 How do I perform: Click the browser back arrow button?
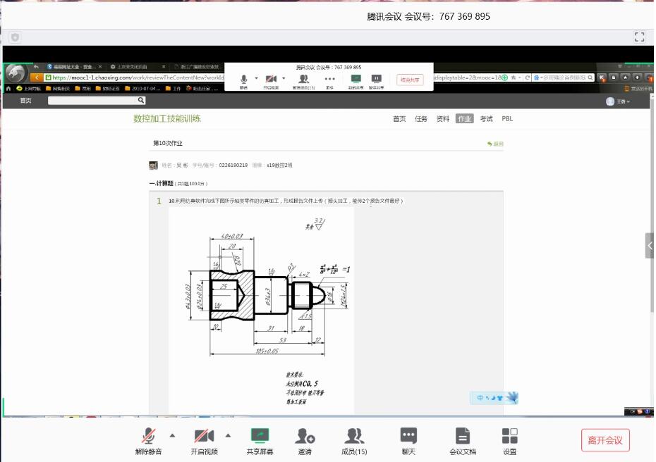click(37, 77)
